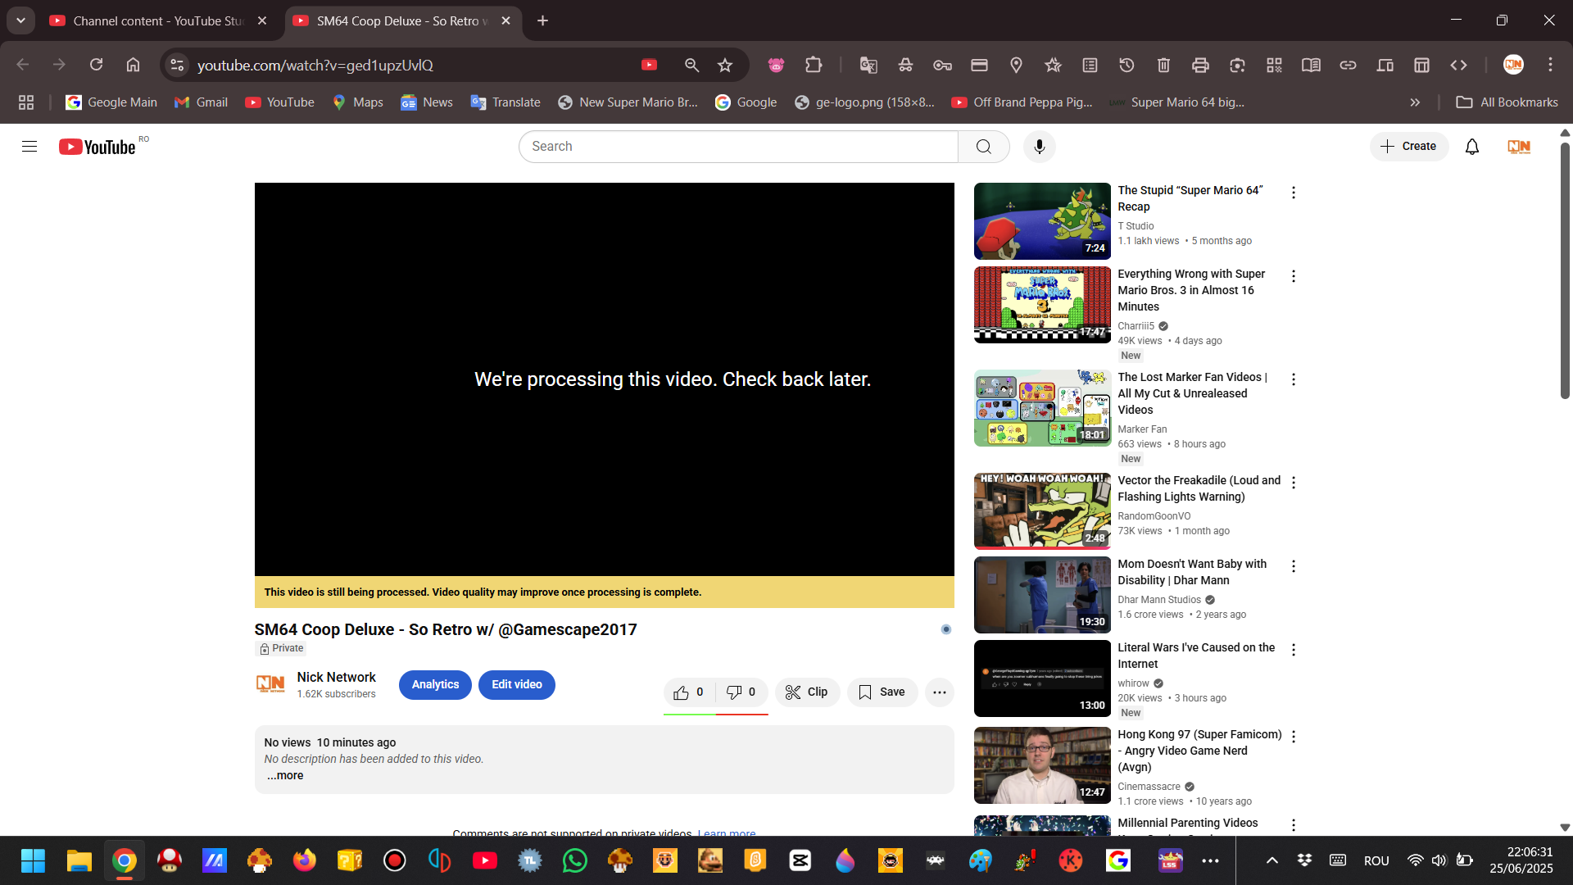Viewport: 1573px width, 885px height.
Task: Click the page vertical scrollbar
Action: 1565,270
